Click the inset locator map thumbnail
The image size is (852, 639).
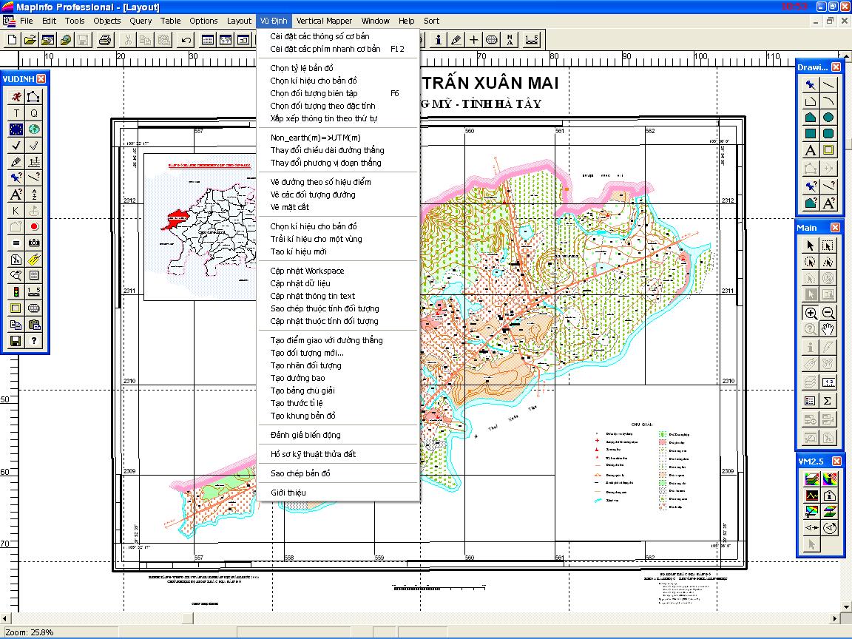coord(200,226)
